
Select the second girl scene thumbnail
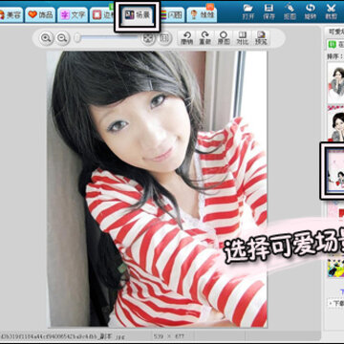(336, 123)
